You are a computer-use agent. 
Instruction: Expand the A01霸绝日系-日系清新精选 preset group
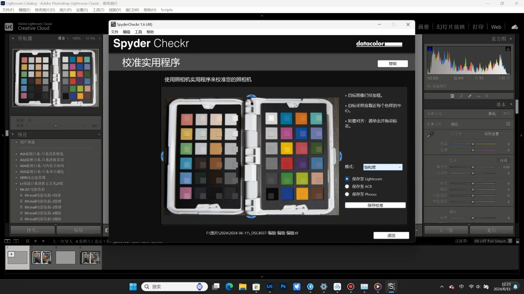16,154
